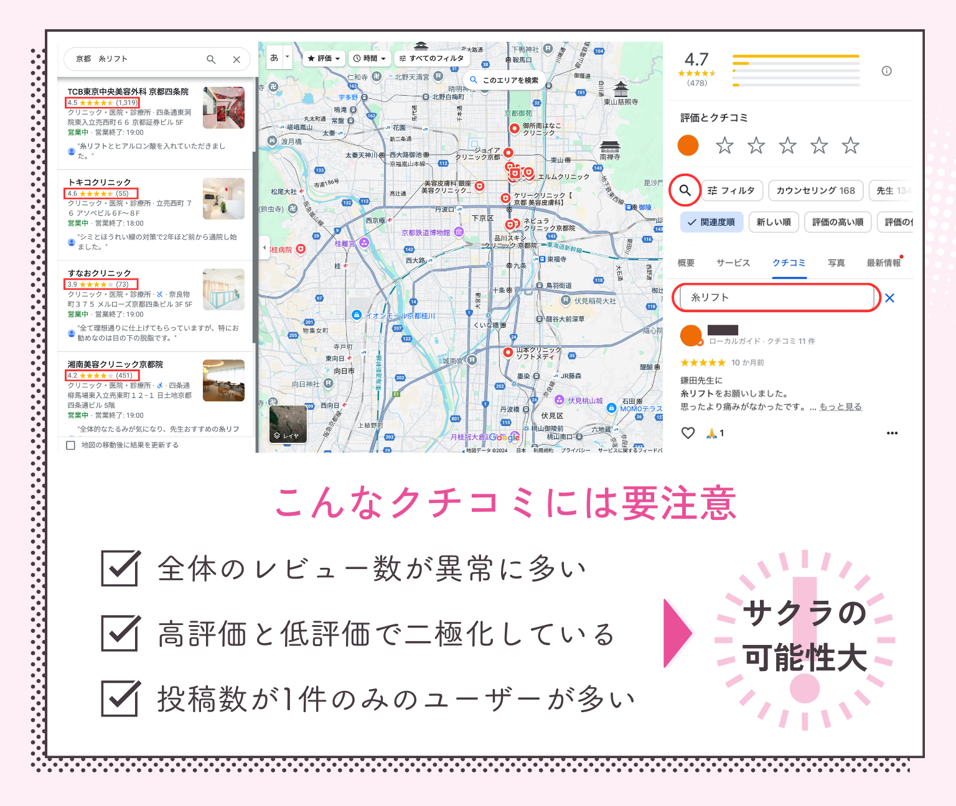
Task: Click the top five-star rating histogram bar
Action: [x=796, y=57]
